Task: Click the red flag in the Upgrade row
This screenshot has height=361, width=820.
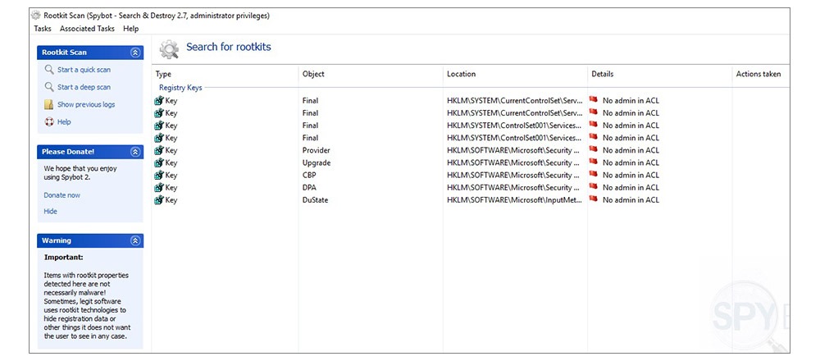Action: (x=593, y=162)
